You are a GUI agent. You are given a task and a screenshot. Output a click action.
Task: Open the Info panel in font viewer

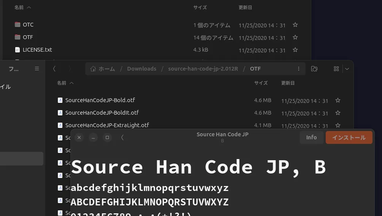point(311,137)
